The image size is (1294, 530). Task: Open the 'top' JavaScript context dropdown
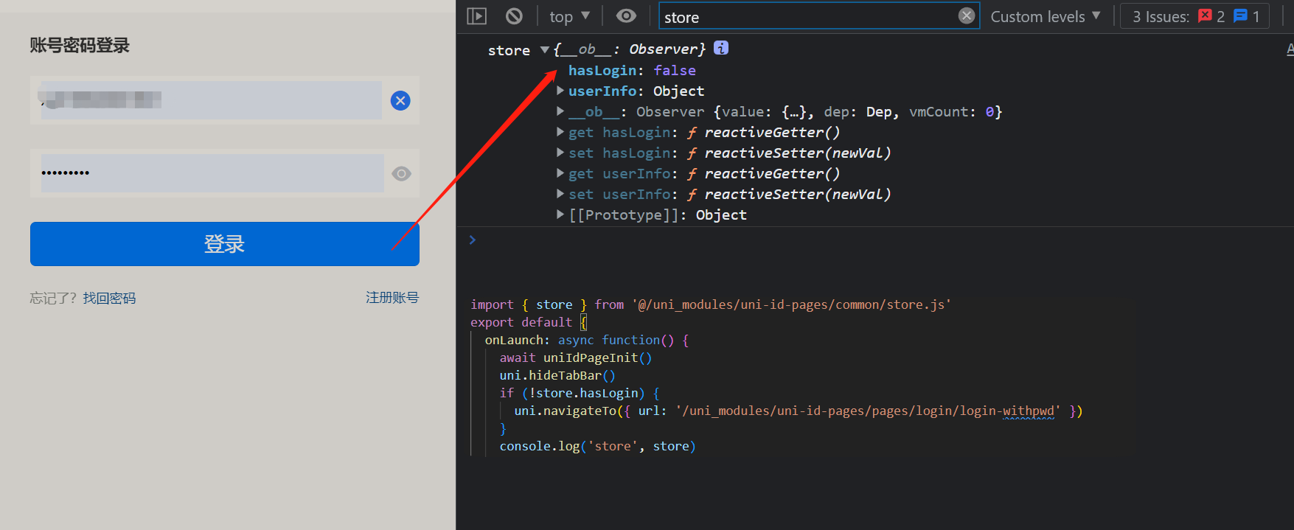(x=569, y=16)
